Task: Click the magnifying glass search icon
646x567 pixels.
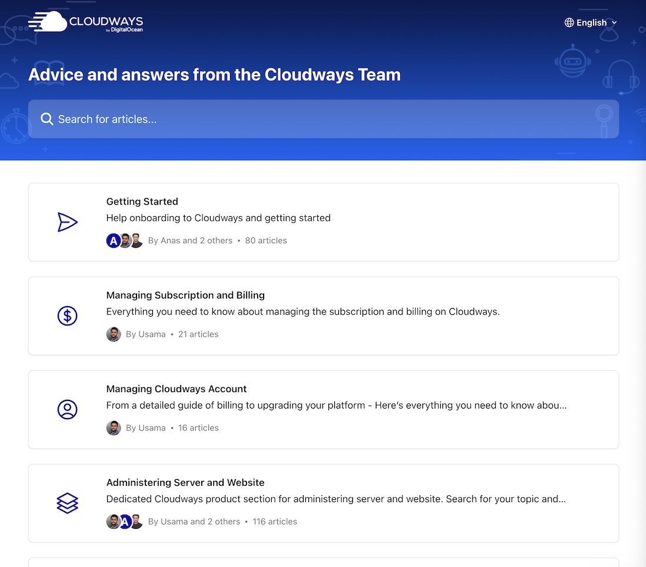Action: pyautogui.click(x=46, y=119)
